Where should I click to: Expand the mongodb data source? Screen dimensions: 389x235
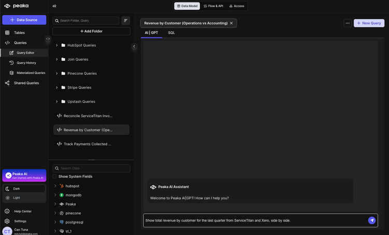55,195
